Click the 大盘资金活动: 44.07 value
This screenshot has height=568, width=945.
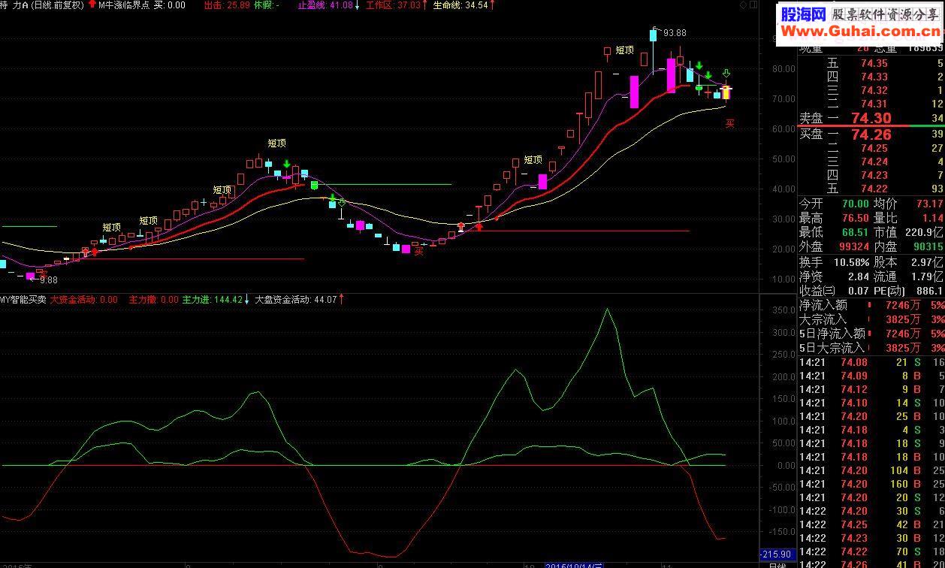pos(296,299)
